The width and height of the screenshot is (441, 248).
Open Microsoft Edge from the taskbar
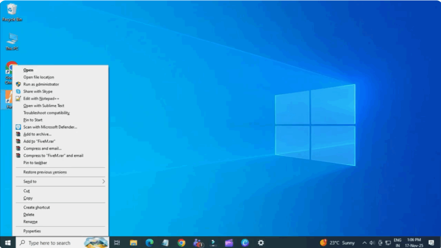[x=149, y=243]
